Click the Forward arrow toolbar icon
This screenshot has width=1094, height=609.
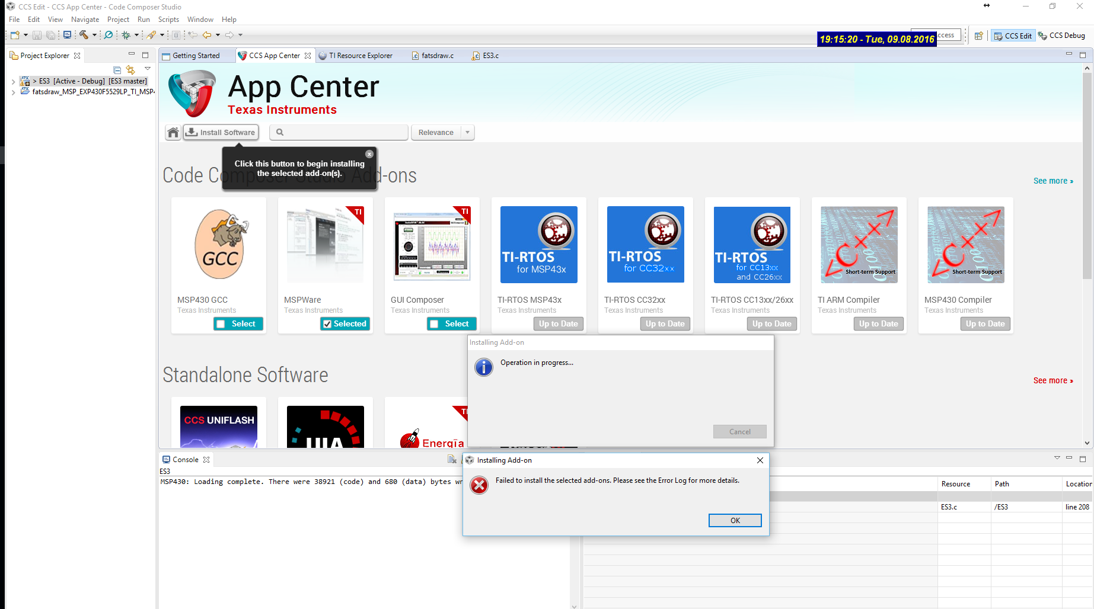pyautogui.click(x=229, y=35)
